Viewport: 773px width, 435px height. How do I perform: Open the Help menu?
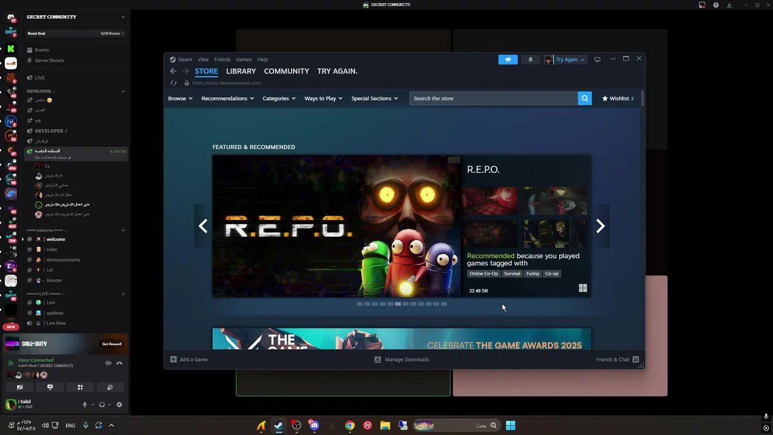pyautogui.click(x=262, y=59)
